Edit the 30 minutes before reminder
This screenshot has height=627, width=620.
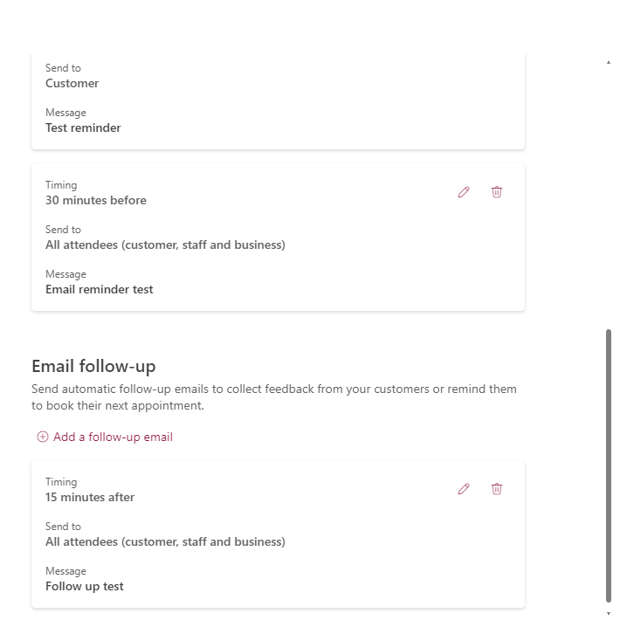click(464, 192)
